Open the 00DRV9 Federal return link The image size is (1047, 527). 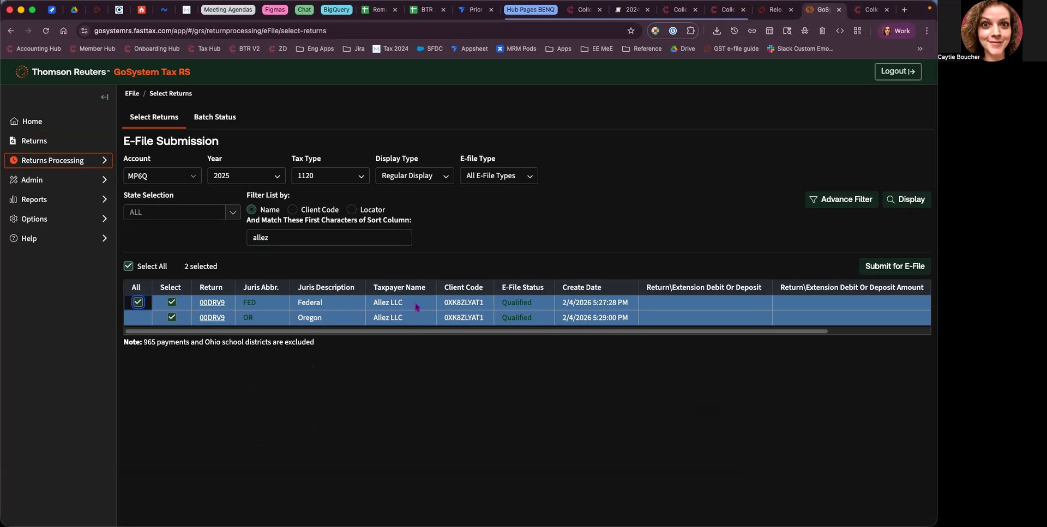click(x=212, y=302)
